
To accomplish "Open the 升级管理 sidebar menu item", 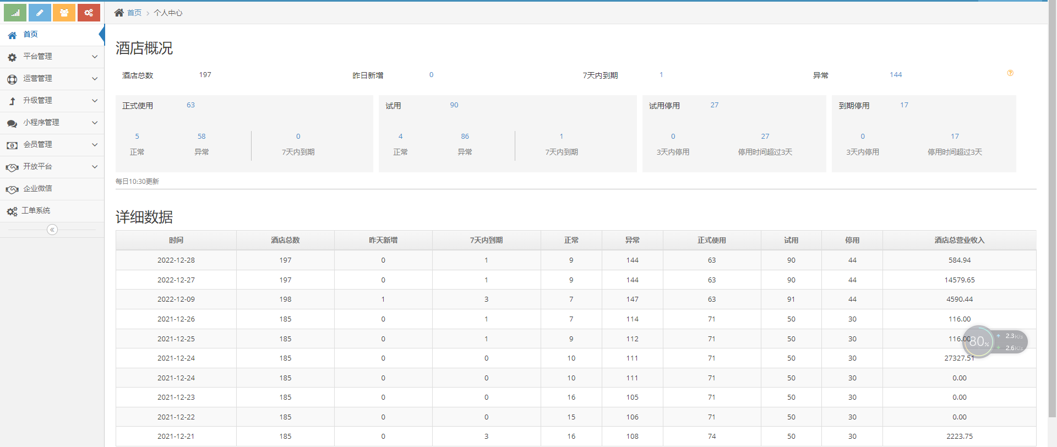I will point(52,101).
